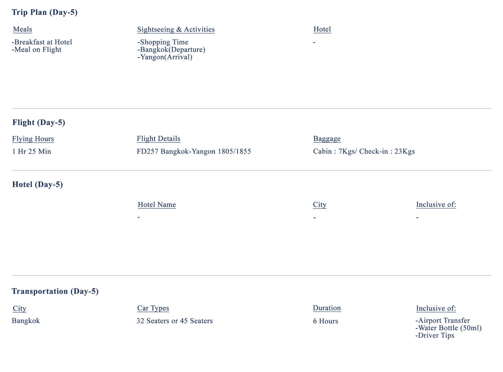Click the Breakfast at Hotel entry
Viewport: 503px width, 372px height.
click(x=42, y=42)
